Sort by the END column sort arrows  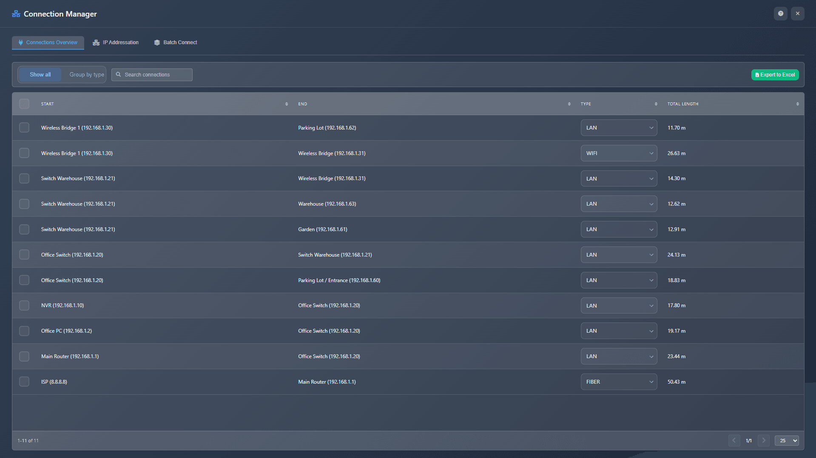pos(569,104)
